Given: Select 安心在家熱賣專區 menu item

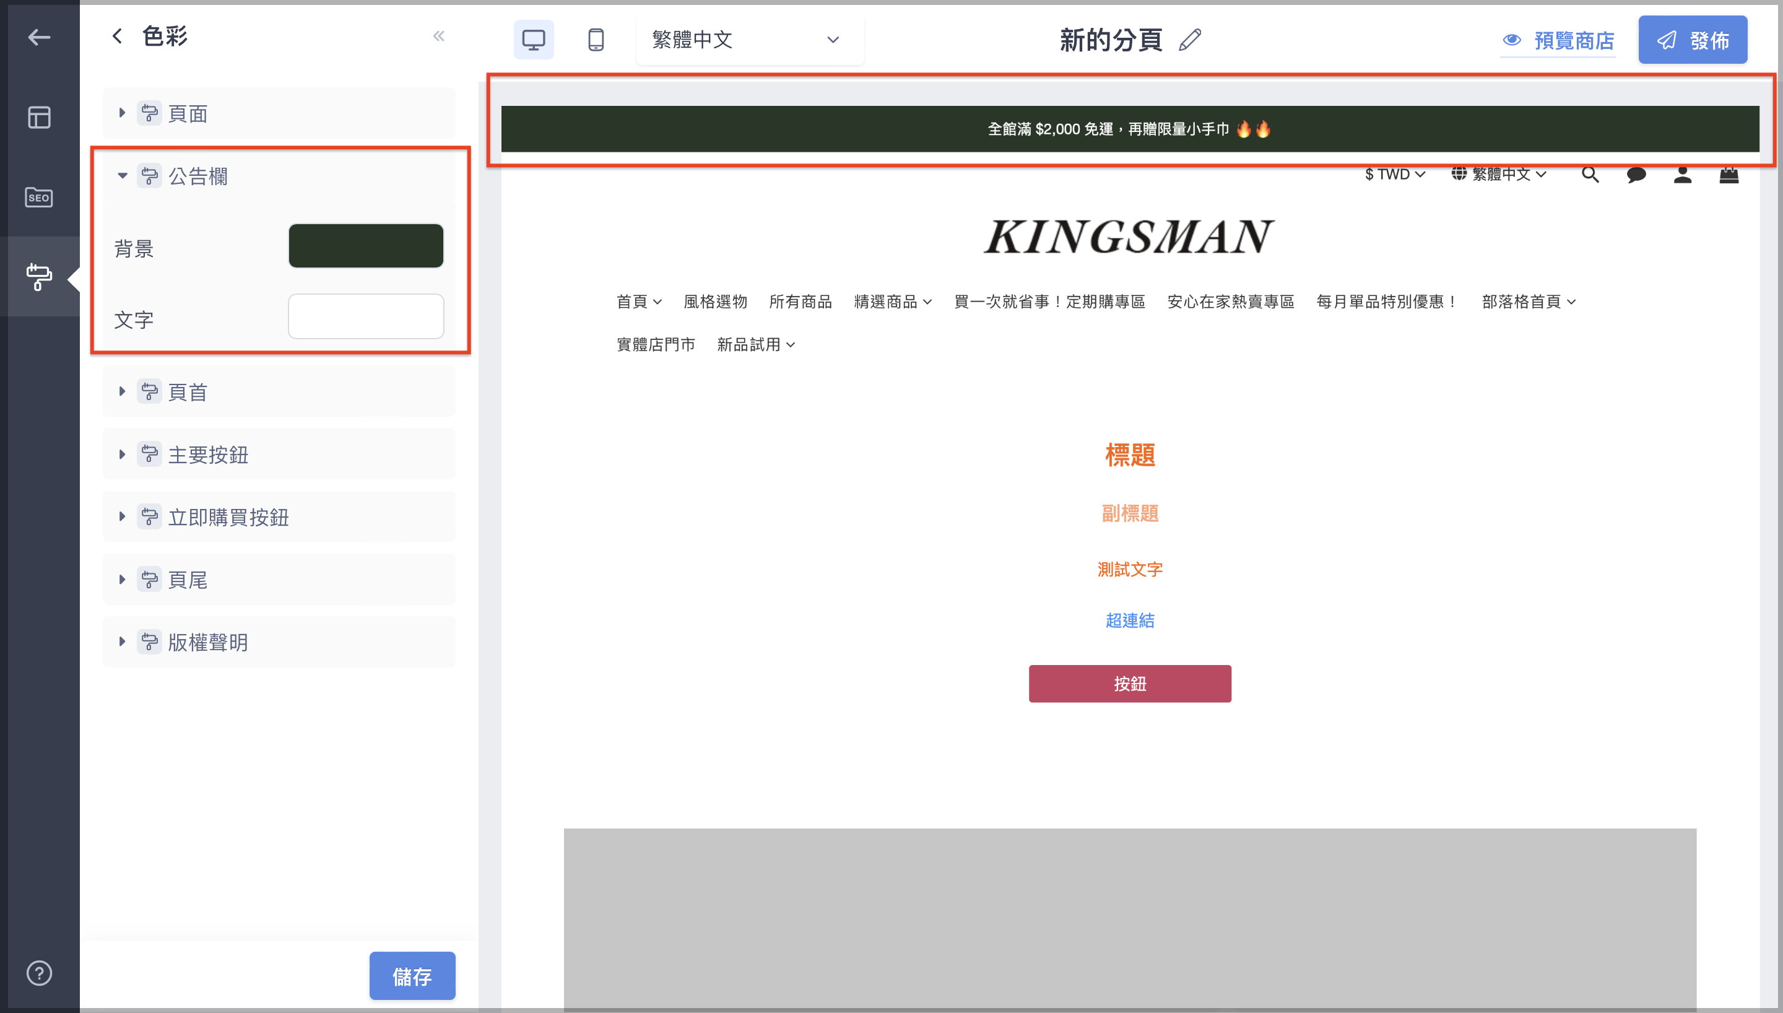Looking at the screenshot, I should click(1231, 302).
